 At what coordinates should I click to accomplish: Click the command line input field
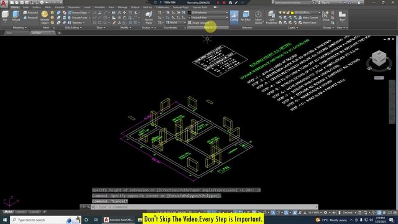coord(204,207)
